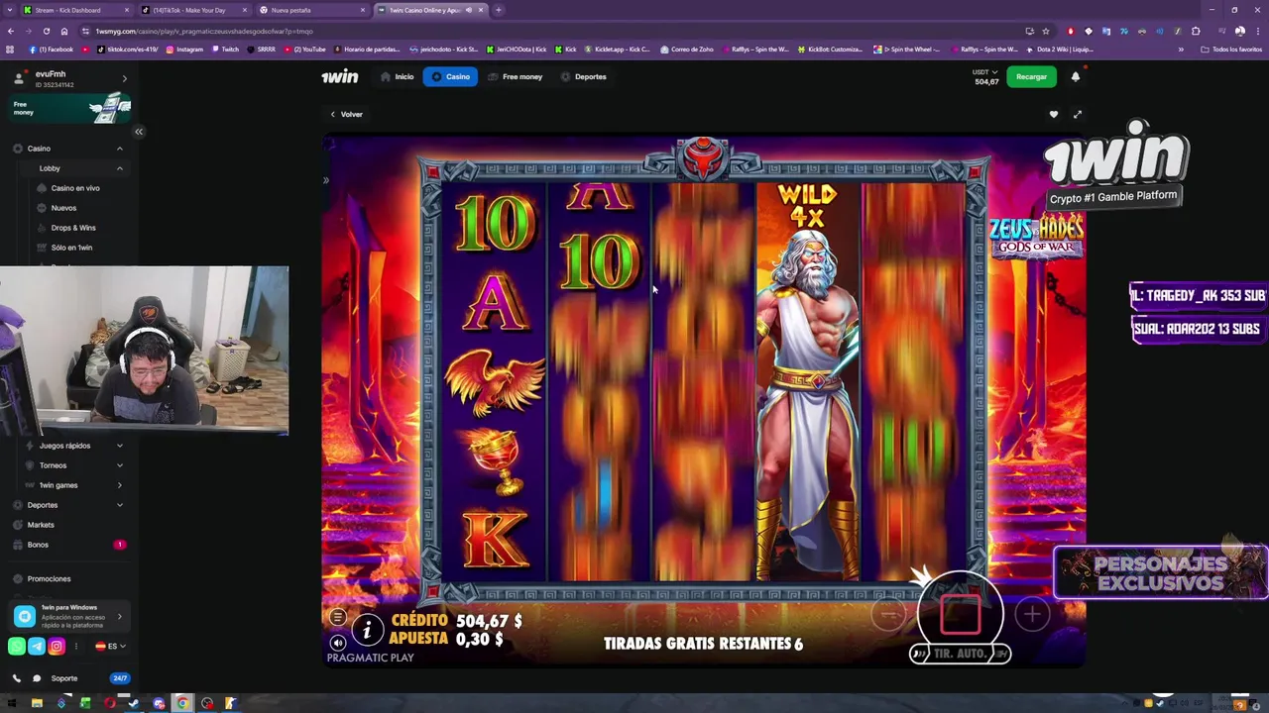Open the USDT balance currency dropdown
The height and width of the screenshot is (713, 1269).
pos(985,72)
